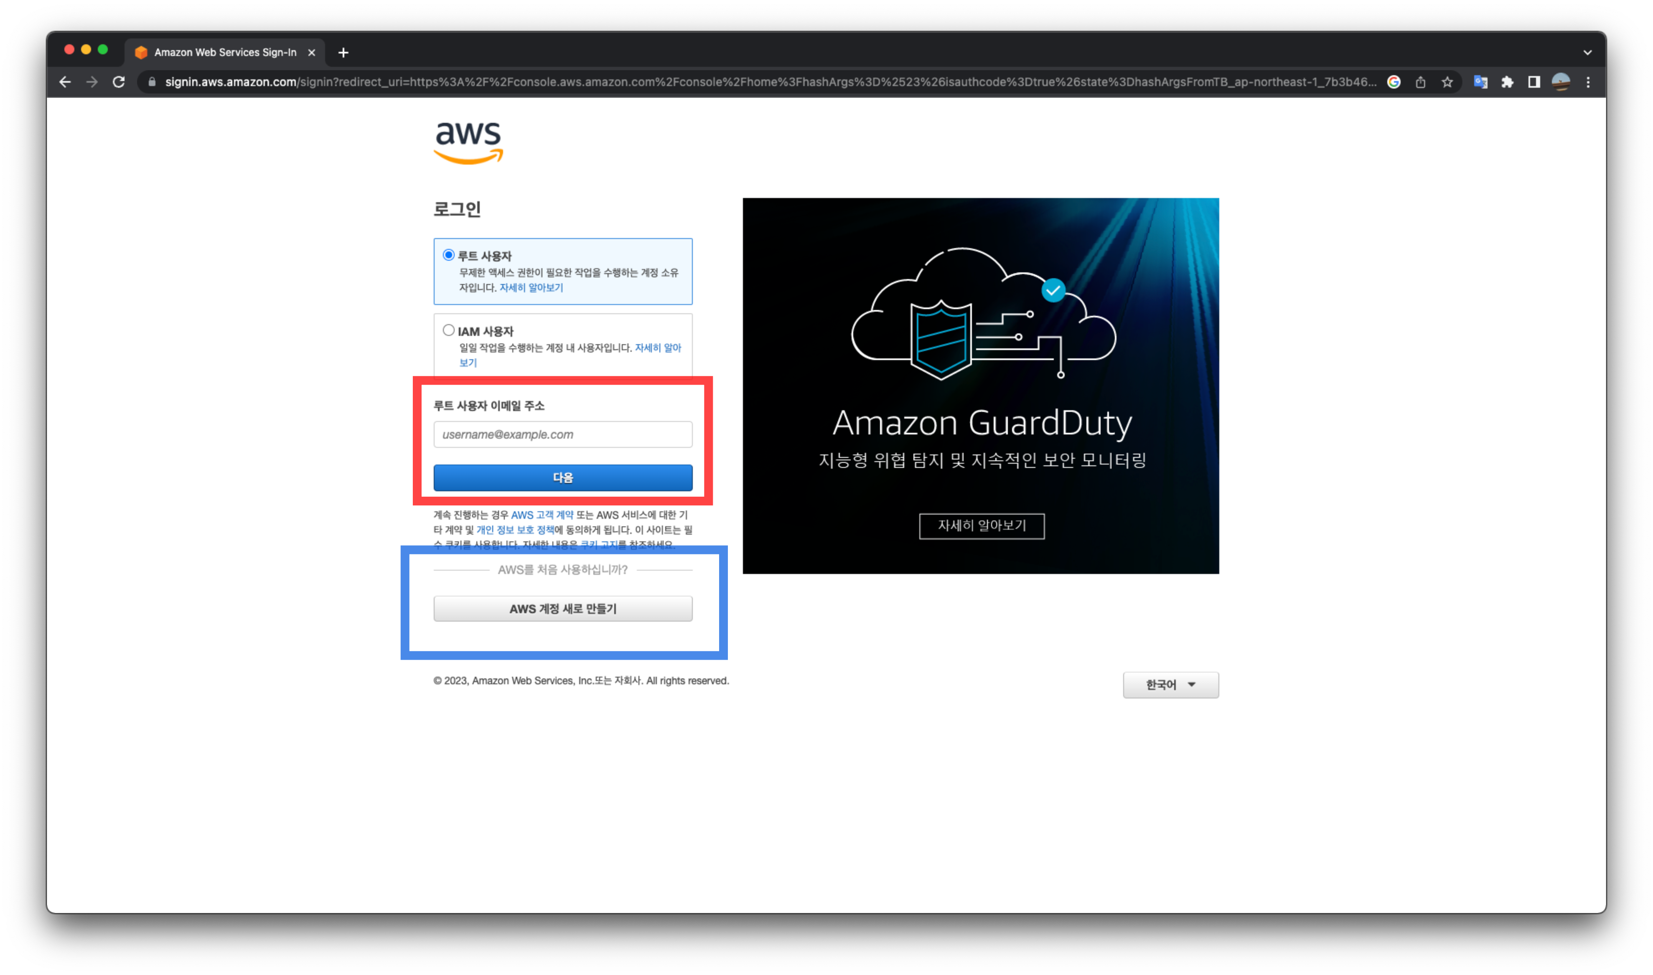This screenshot has width=1653, height=975.
Task: Click the profile avatar icon
Action: 1561,82
